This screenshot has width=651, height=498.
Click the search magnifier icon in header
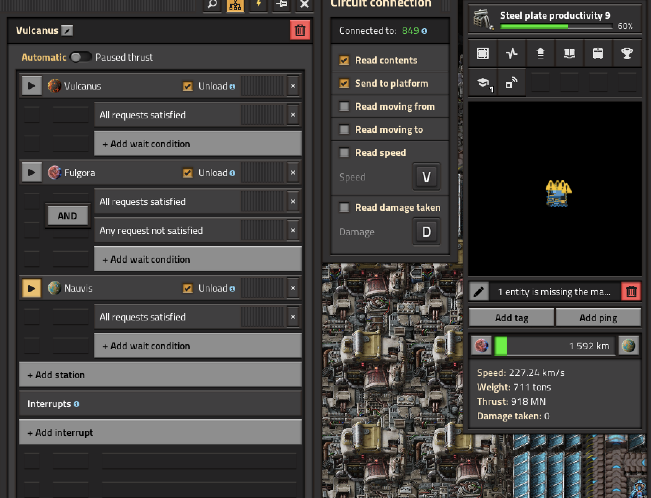click(212, 4)
